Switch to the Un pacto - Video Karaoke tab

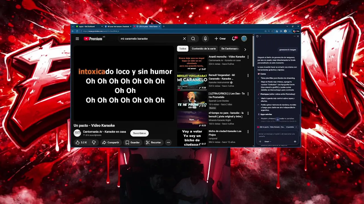pyautogui.click(x=147, y=26)
